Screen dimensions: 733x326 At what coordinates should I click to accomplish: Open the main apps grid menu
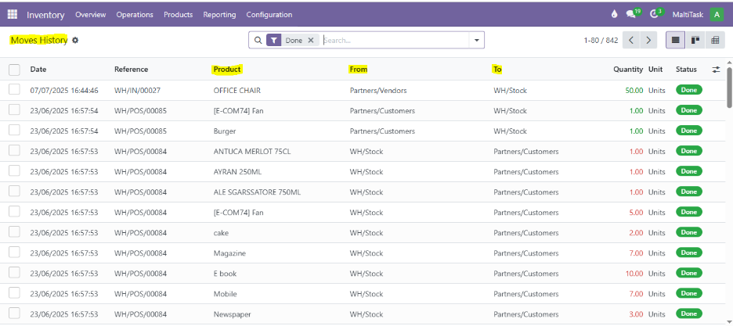(x=13, y=14)
